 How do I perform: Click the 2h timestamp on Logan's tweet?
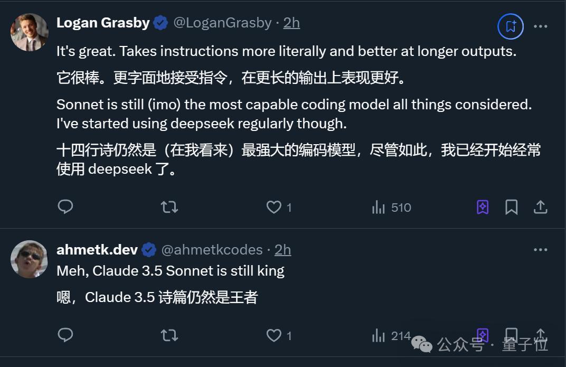coord(291,23)
